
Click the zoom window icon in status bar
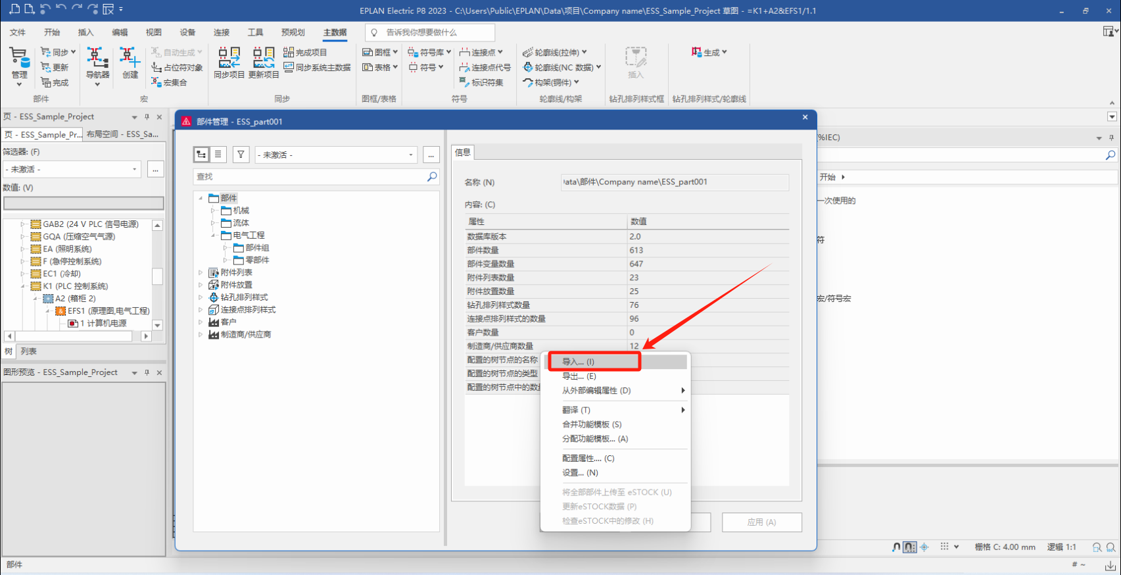point(1097,547)
